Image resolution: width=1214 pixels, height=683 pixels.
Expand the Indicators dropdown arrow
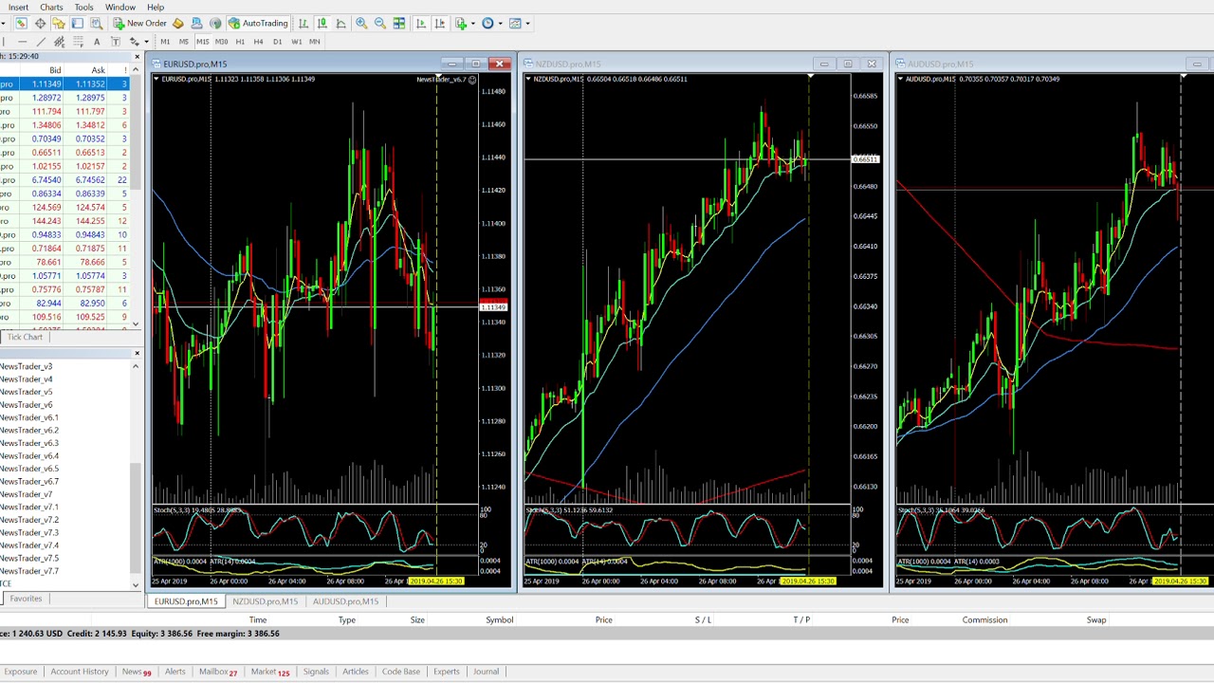473,23
